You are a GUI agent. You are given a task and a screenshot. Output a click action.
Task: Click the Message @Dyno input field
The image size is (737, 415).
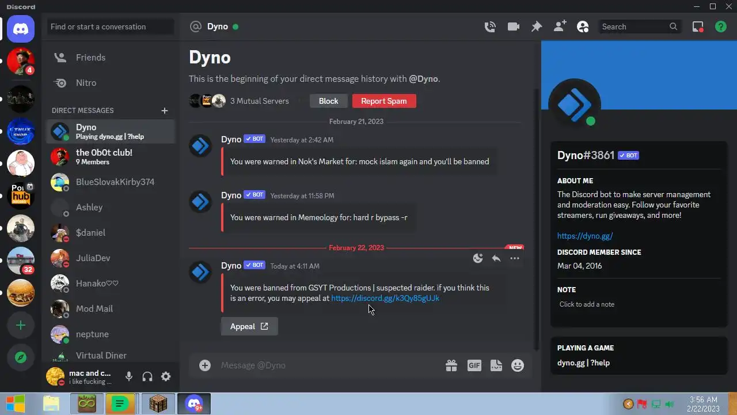click(328, 365)
